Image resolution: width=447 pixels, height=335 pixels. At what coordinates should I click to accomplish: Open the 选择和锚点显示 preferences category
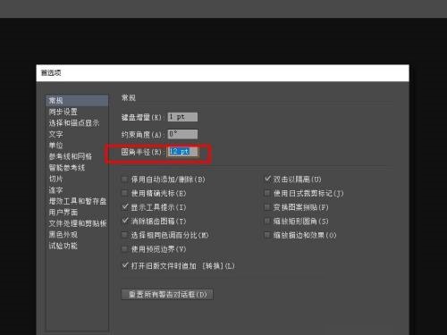click(74, 123)
